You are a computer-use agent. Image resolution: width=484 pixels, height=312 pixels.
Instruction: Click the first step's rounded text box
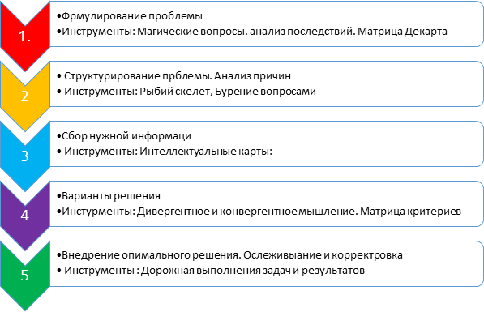(x=267, y=24)
